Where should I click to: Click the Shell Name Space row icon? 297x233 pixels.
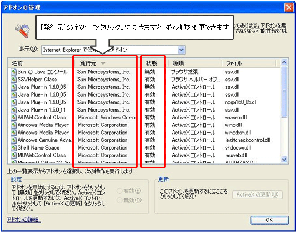coord(14,148)
